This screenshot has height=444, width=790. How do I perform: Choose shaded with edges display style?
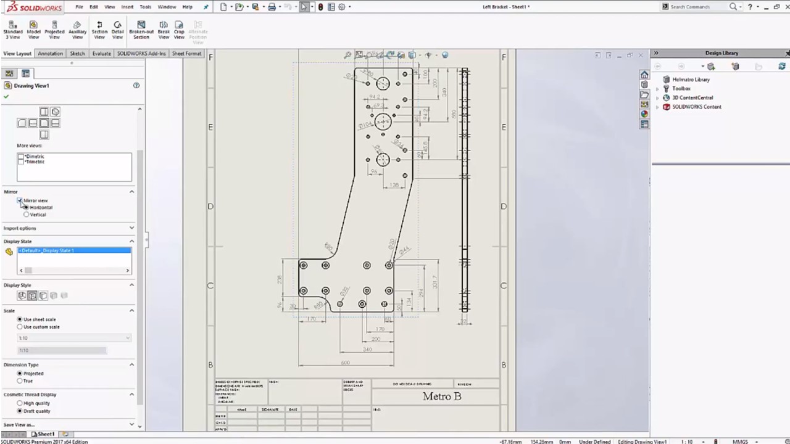point(54,296)
